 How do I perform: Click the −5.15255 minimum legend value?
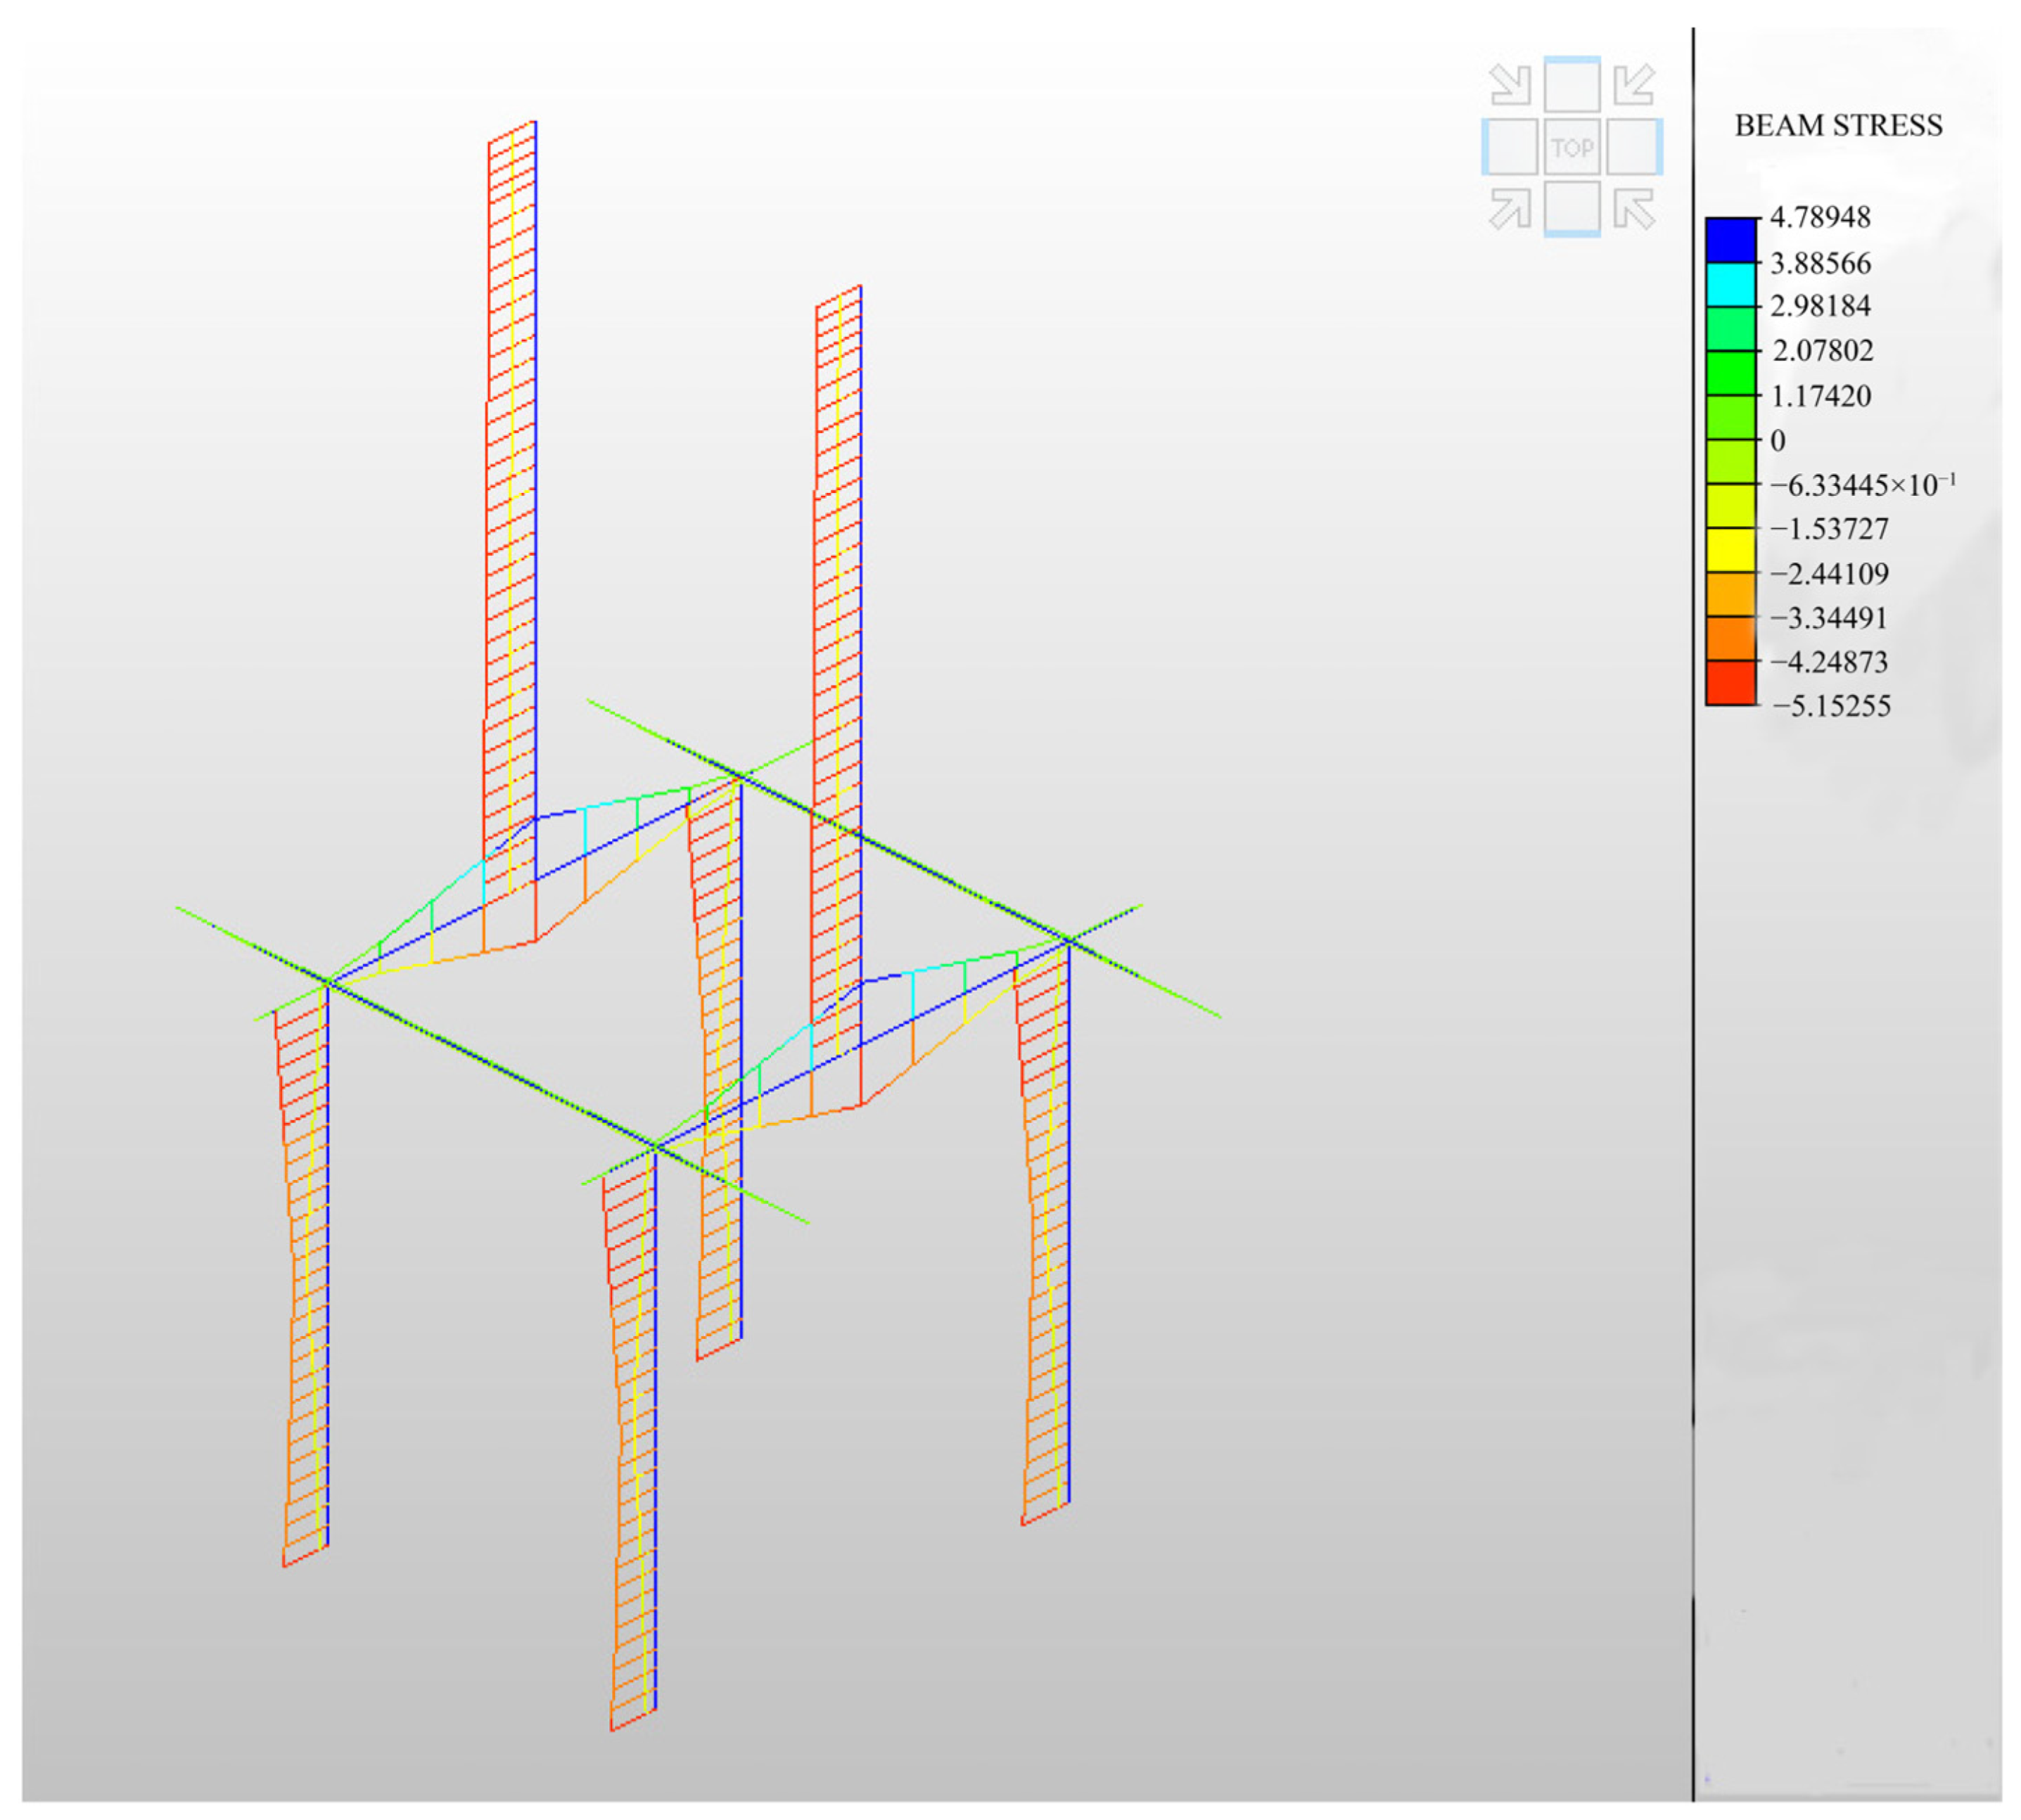[1831, 706]
